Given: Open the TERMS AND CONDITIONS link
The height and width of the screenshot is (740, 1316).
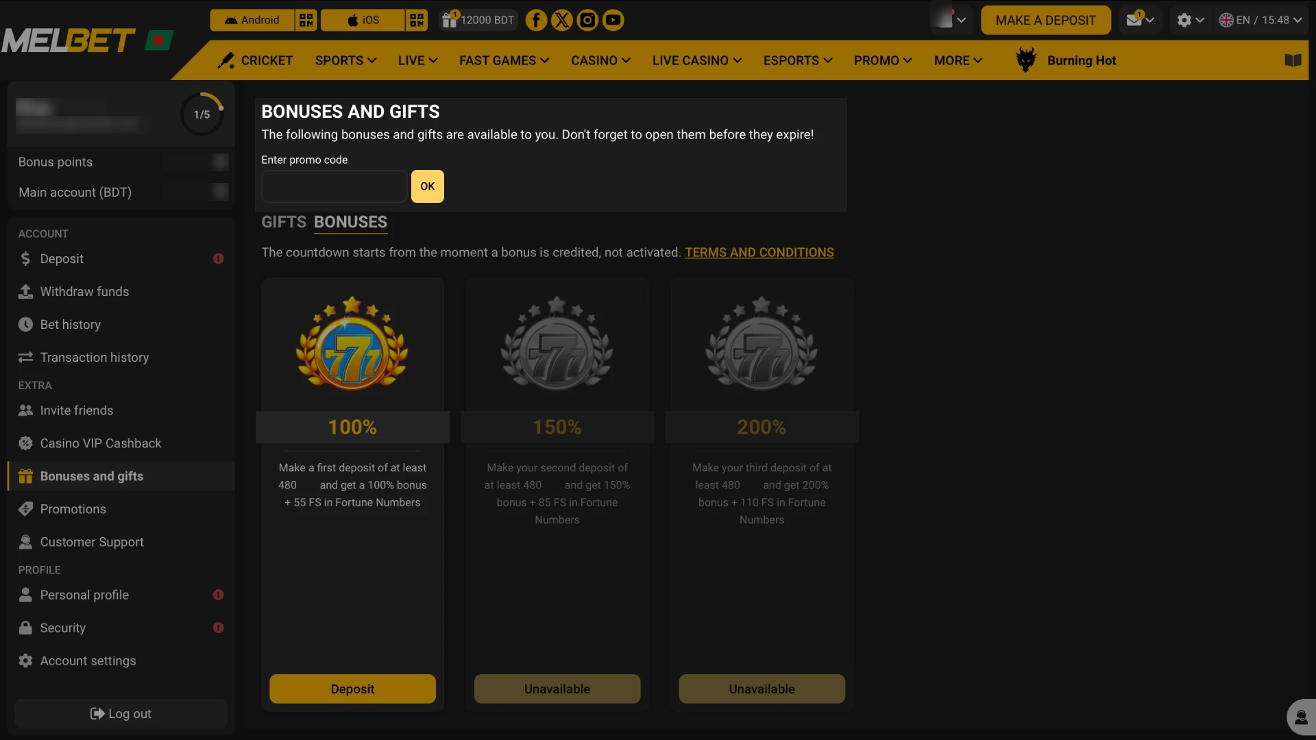Looking at the screenshot, I should [759, 252].
